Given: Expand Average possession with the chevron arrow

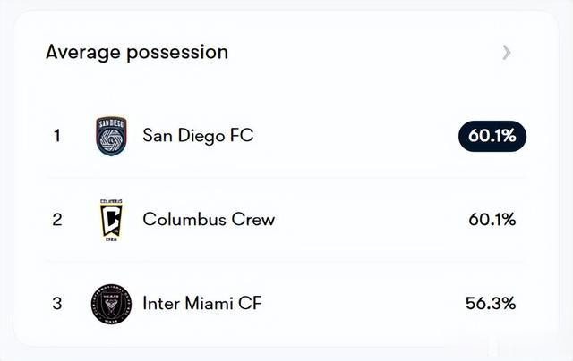Looking at the screenshot, I should [507, 53].
